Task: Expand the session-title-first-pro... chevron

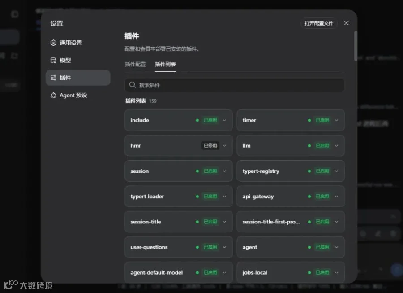Action: pos(336,222)
